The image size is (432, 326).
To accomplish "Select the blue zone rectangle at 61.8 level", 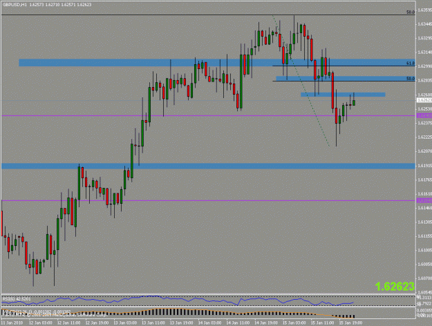I will 217,62.
